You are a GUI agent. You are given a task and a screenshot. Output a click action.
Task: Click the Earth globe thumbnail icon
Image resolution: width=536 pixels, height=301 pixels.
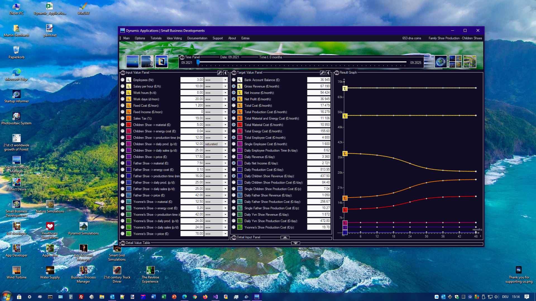point(441,62)
